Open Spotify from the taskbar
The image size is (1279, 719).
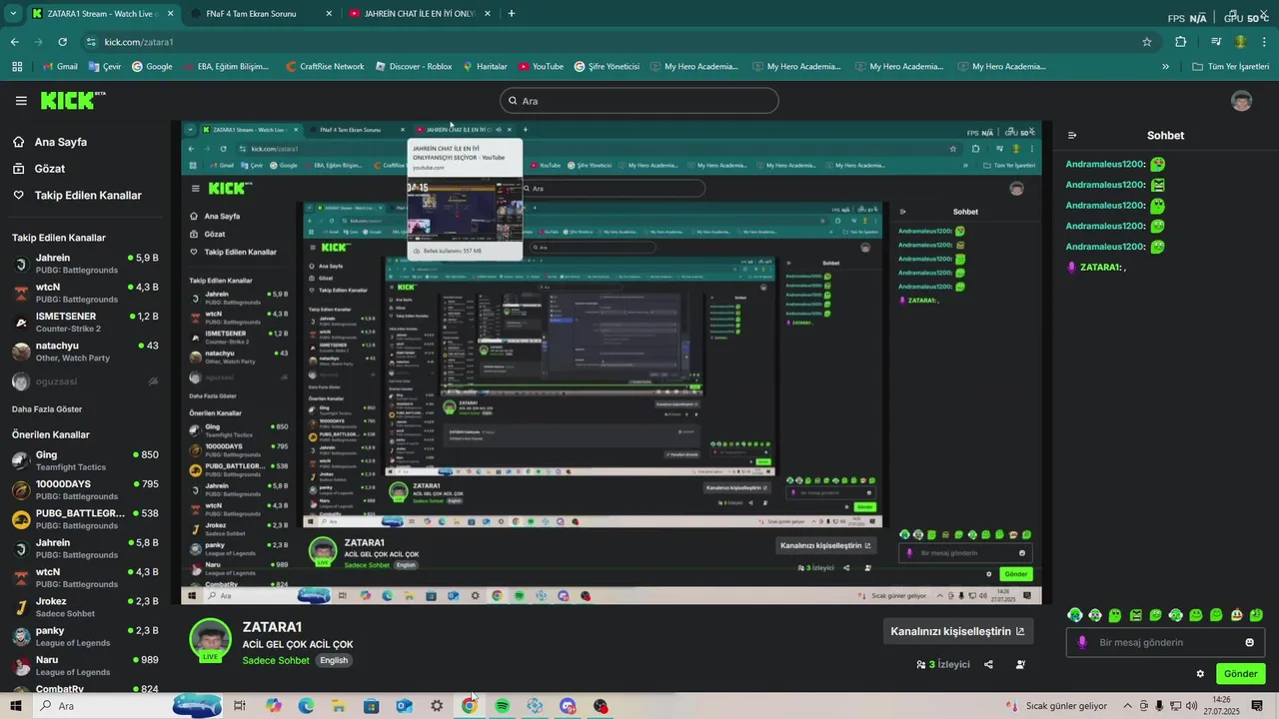502,706
